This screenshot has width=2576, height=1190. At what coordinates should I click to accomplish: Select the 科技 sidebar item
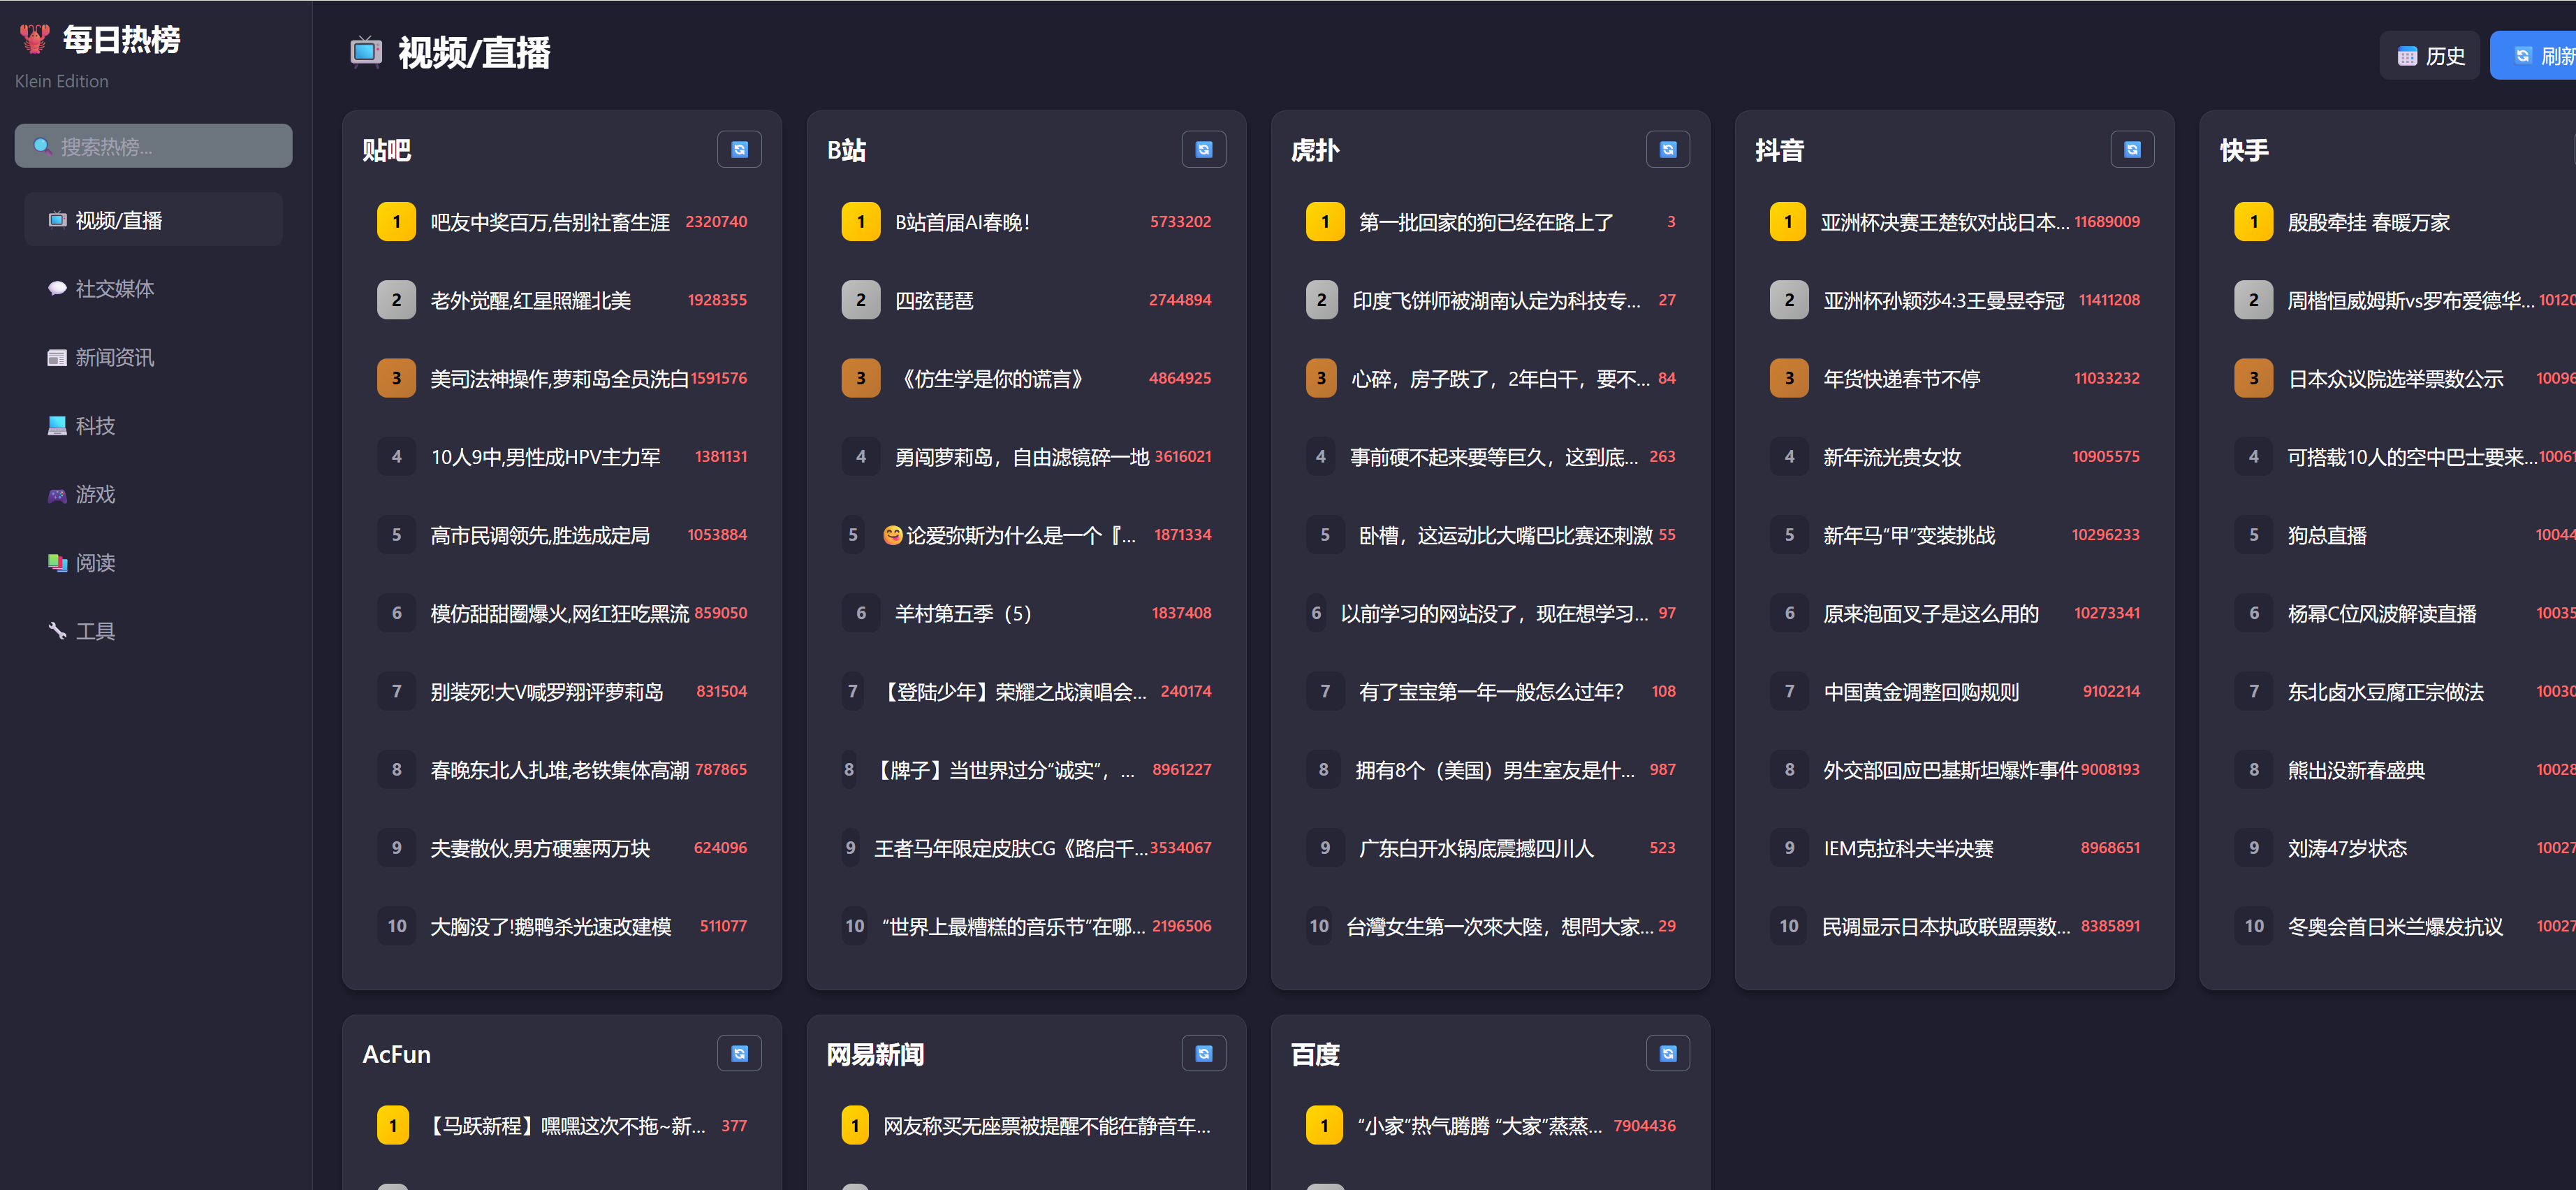pyautogui.click(x=95, y=426)
